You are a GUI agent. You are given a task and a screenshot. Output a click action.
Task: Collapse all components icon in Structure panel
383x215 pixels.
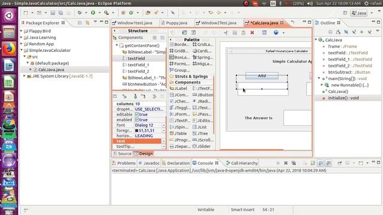(163, 38)
